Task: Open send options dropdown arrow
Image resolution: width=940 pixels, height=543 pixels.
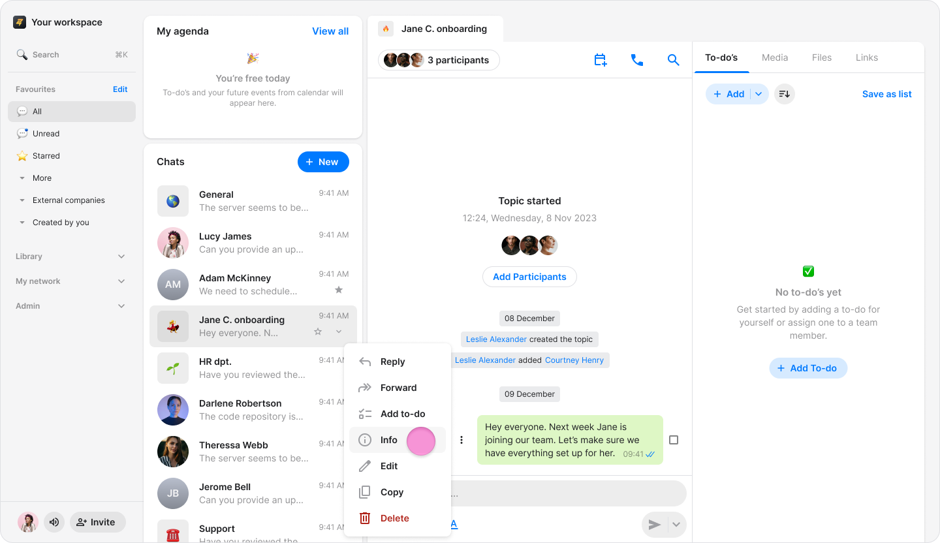Action: [676, 525]
